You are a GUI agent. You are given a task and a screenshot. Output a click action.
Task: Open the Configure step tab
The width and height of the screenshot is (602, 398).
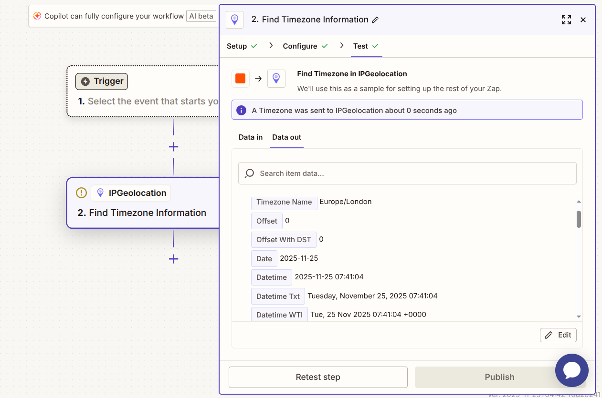(x=300, y=46)
